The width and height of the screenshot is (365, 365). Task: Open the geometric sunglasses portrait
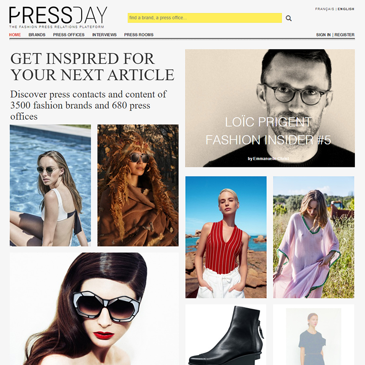click(94, 309)
